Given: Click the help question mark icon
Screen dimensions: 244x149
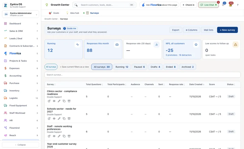Looking at the screenshot, I should click(238, 5).
